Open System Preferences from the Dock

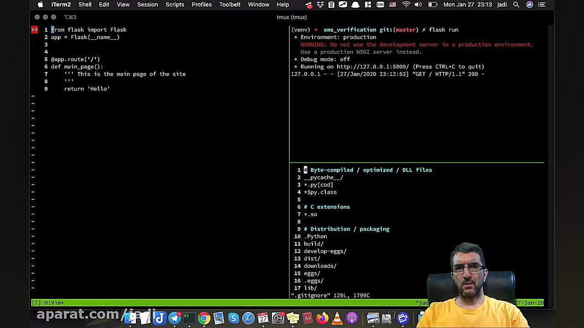point(278,318)
